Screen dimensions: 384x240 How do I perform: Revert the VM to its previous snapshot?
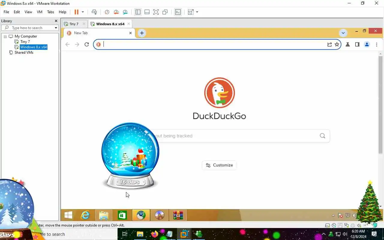116,12
